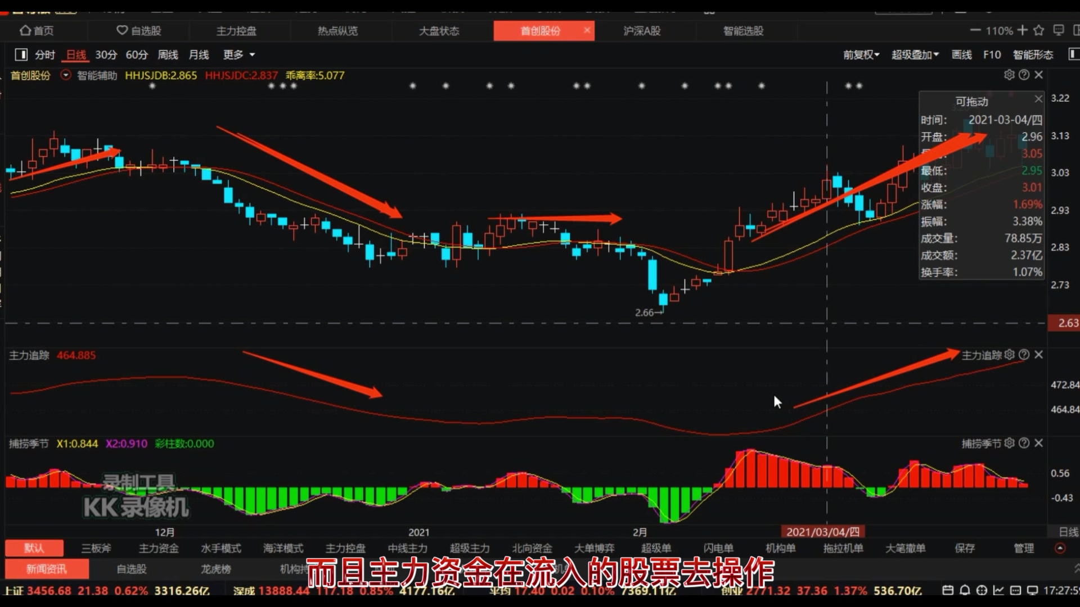
Task: Close the 主力追踪 indicator panel
Action: click(x=1039, y=355)
